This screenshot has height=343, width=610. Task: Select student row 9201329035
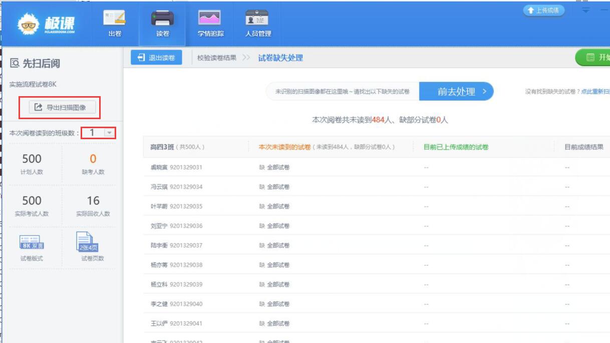tap(377, 206)
